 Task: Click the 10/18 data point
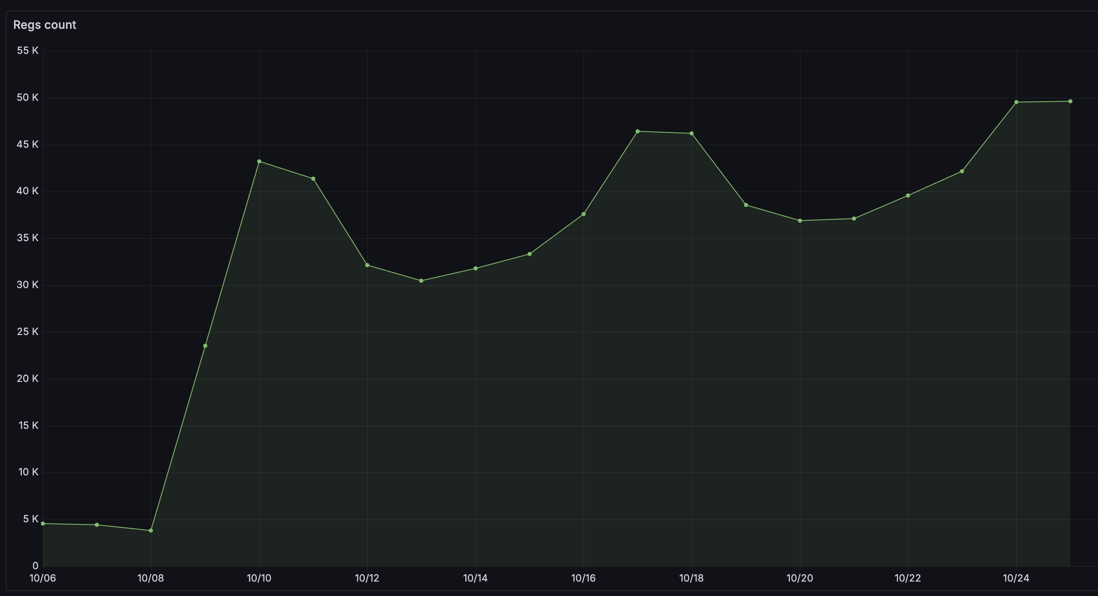pos(691,134)
